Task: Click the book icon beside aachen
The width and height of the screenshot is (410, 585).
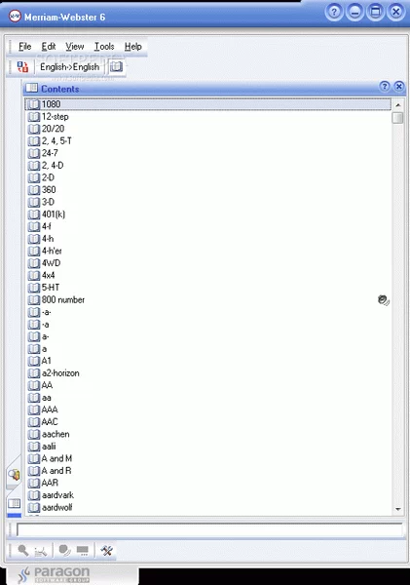Action: click(34, 434)
